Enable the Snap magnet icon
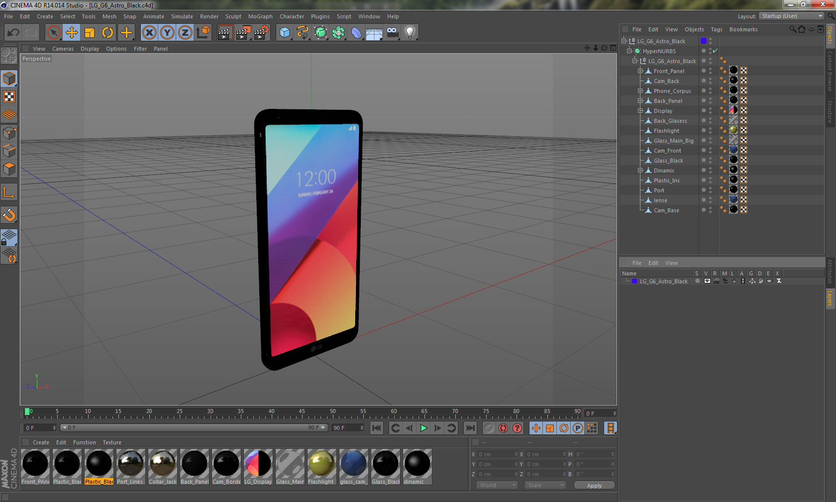836x502 pixels. (x=9, y=215)
